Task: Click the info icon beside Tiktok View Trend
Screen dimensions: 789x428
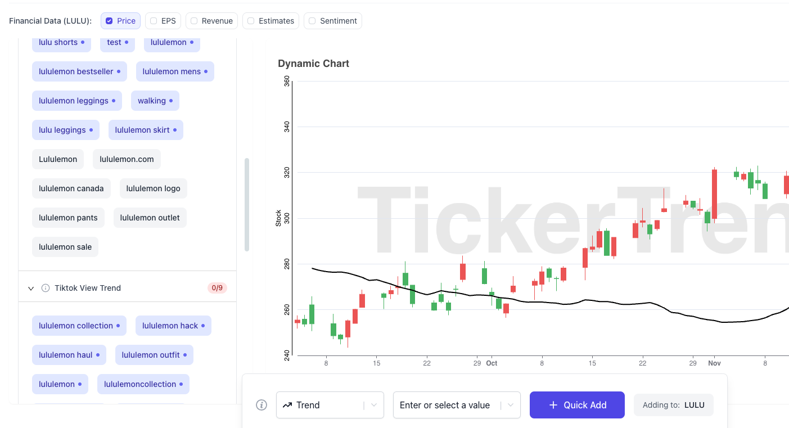Action: pos(46,288)
